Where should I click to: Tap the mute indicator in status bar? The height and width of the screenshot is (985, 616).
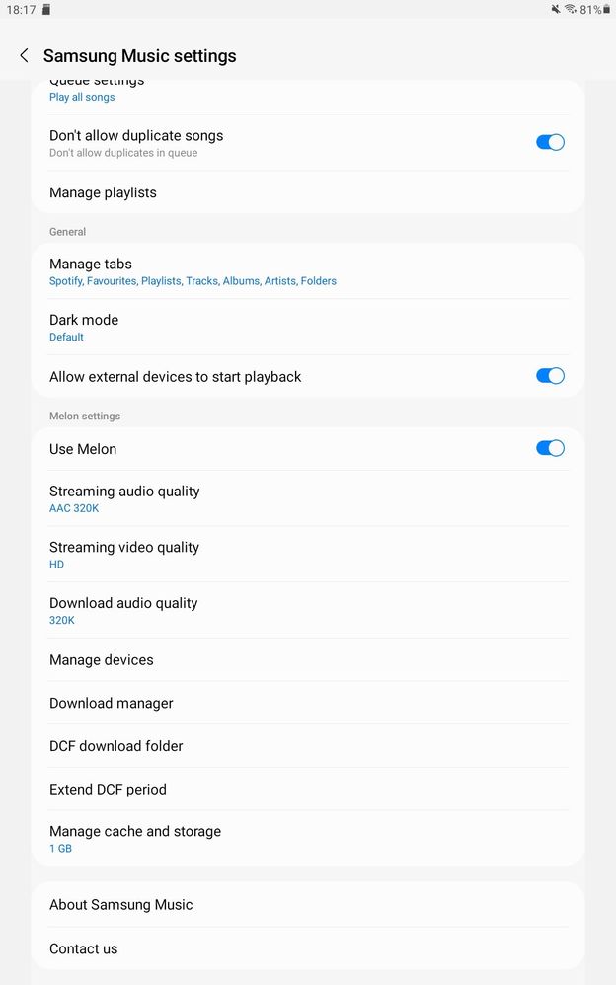pyautogui.click(x=556, y=9)
